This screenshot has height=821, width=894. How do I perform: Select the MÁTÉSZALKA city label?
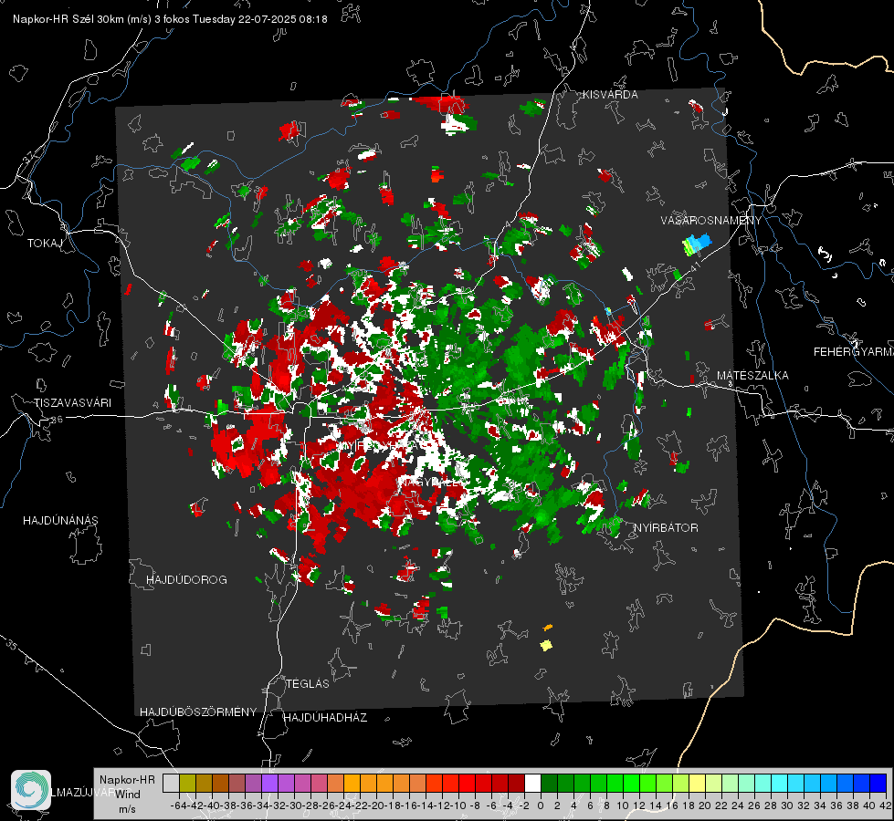(752, 376)
